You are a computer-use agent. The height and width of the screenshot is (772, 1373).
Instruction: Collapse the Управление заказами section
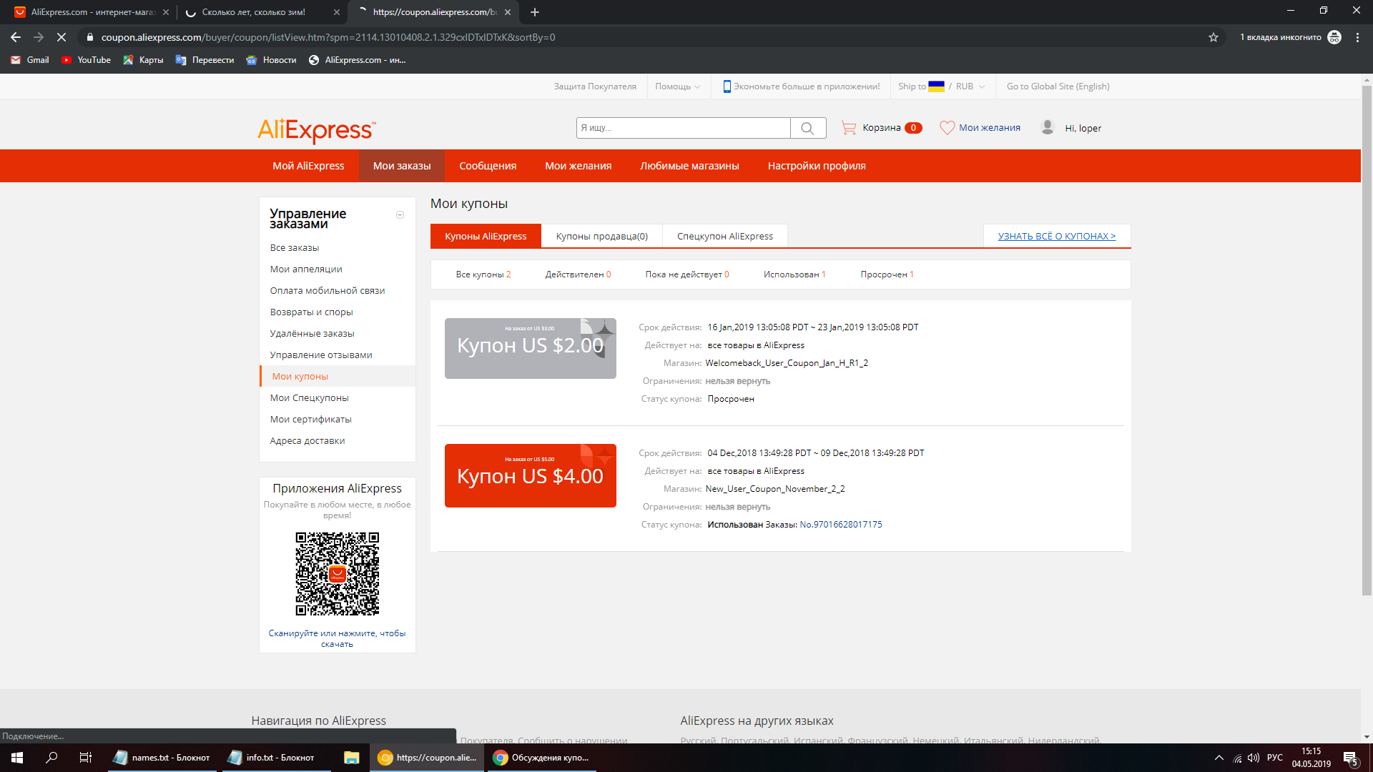coord(400,215)
